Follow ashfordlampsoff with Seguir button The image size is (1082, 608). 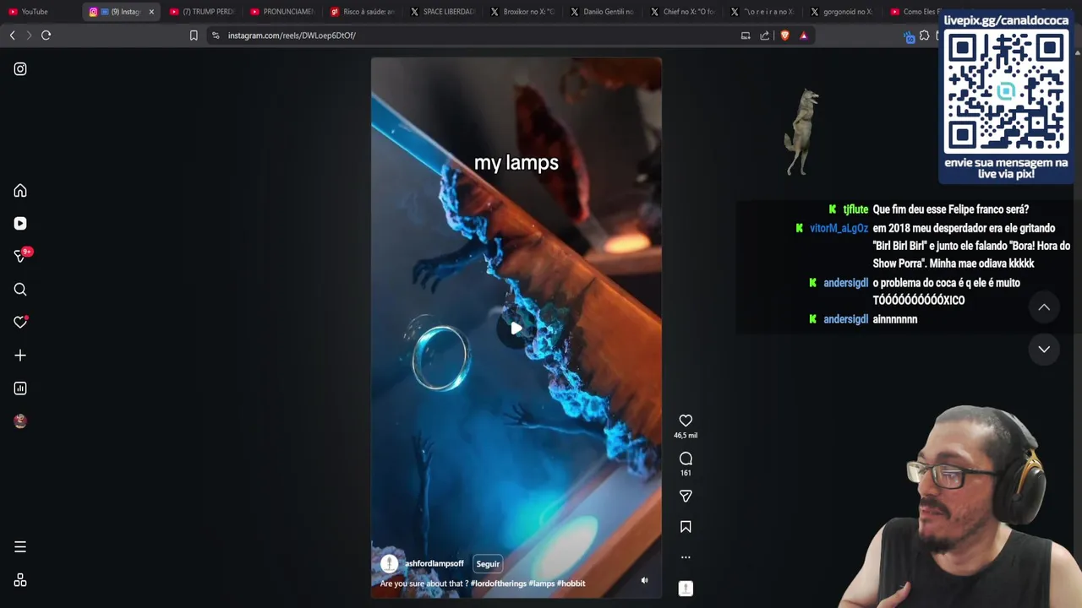pyautogui.click(x=488, y=564)
